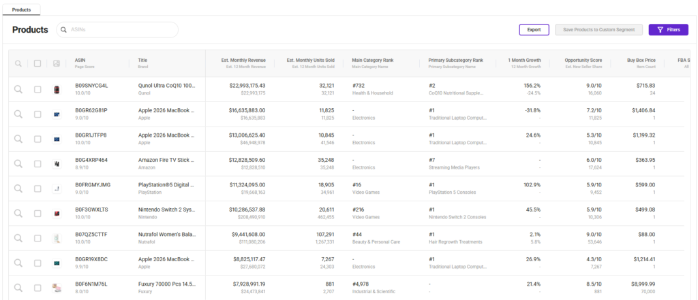
Task: Open the Nutrafol Women's Balance thumbnail
Action: [x=57, y=239]
